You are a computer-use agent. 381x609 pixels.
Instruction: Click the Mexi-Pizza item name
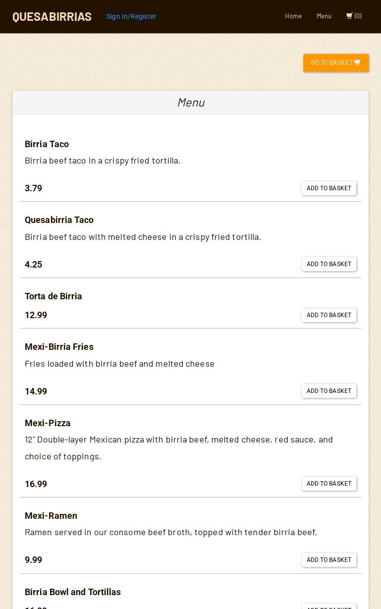click(48, 423)
